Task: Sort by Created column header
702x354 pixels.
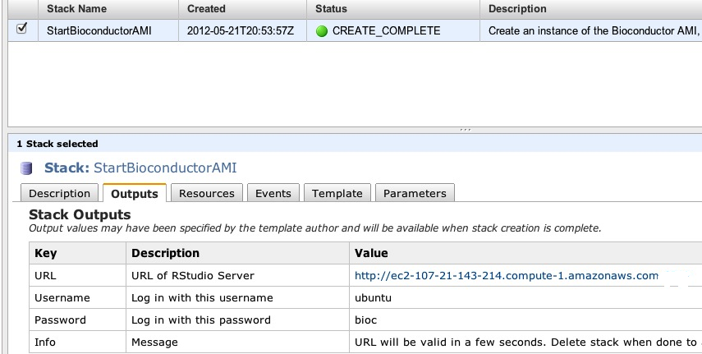Action: pyautogui.click(x=206, y=9)
